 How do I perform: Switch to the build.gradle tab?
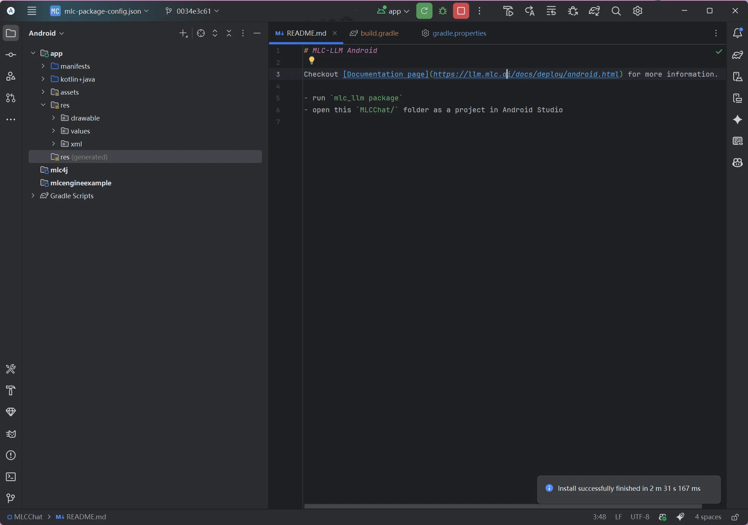coord(379,33)
